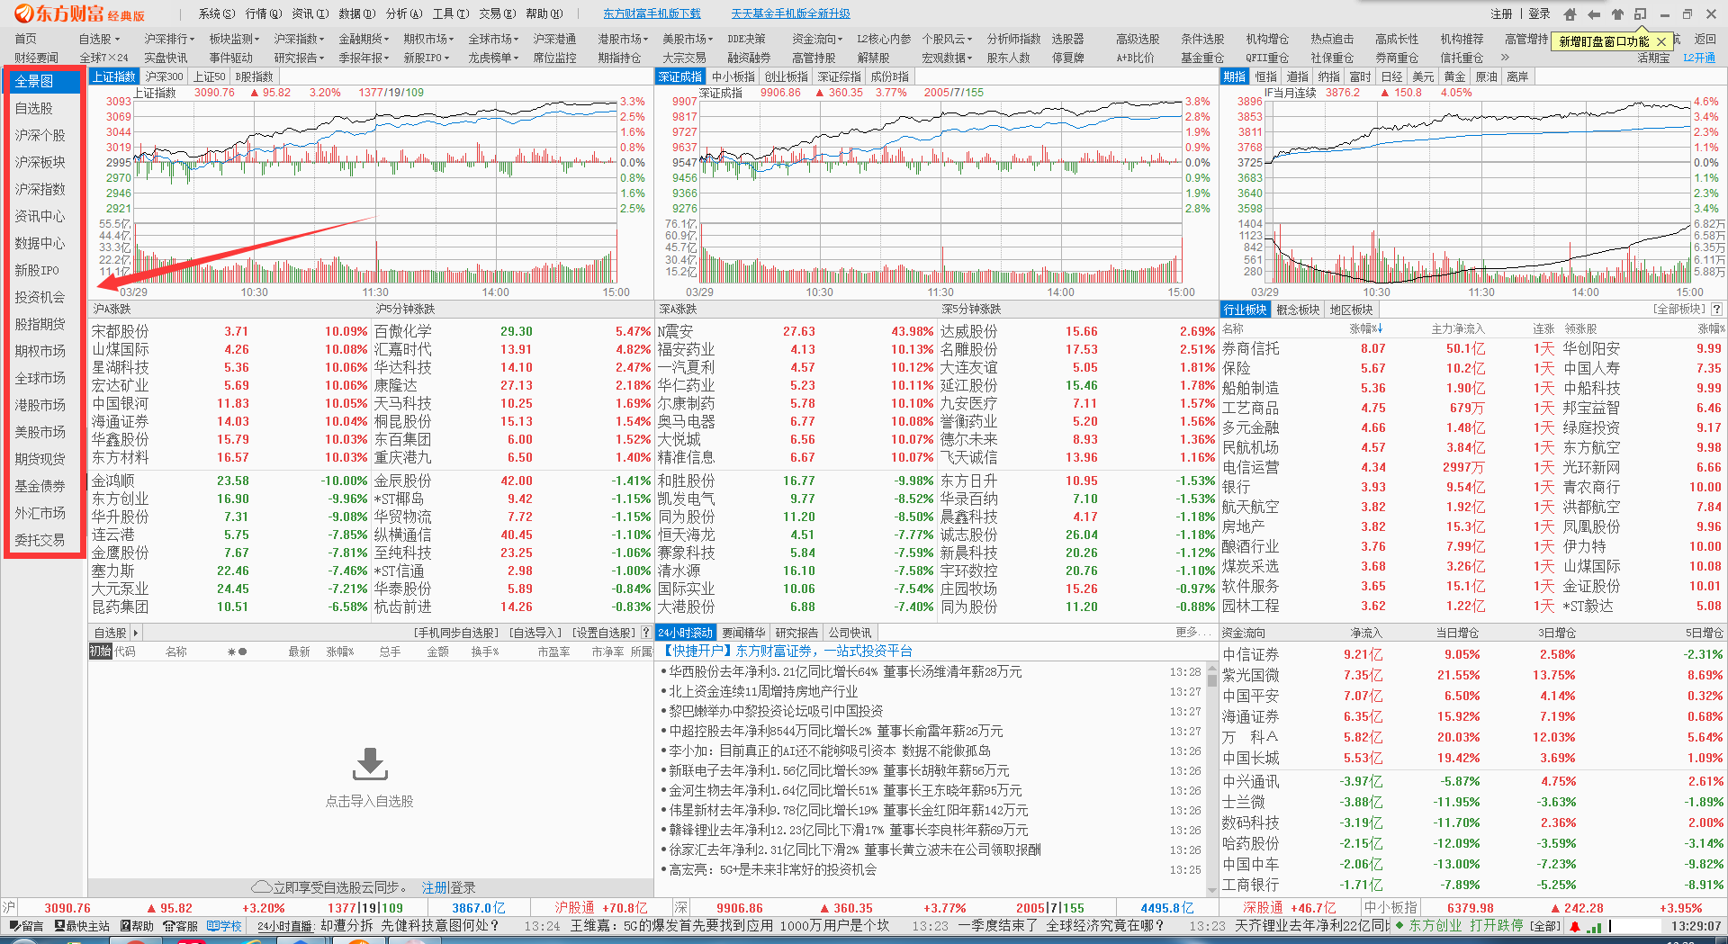Switch to 恒指 futures tab
Viewport: 1728px width, 944px height.
1266,77
